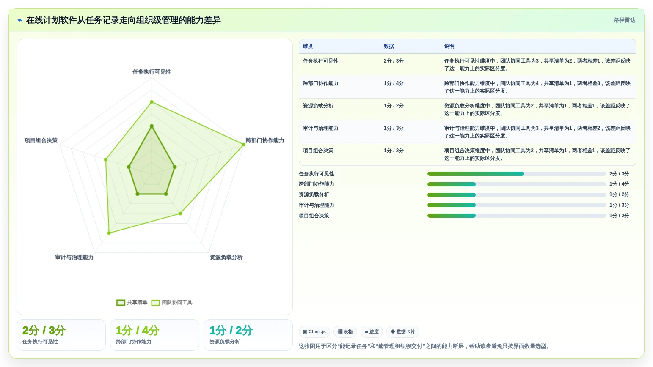Click the footer description sentence
Viewport: 653px width, 367px height.
(425, 346)
